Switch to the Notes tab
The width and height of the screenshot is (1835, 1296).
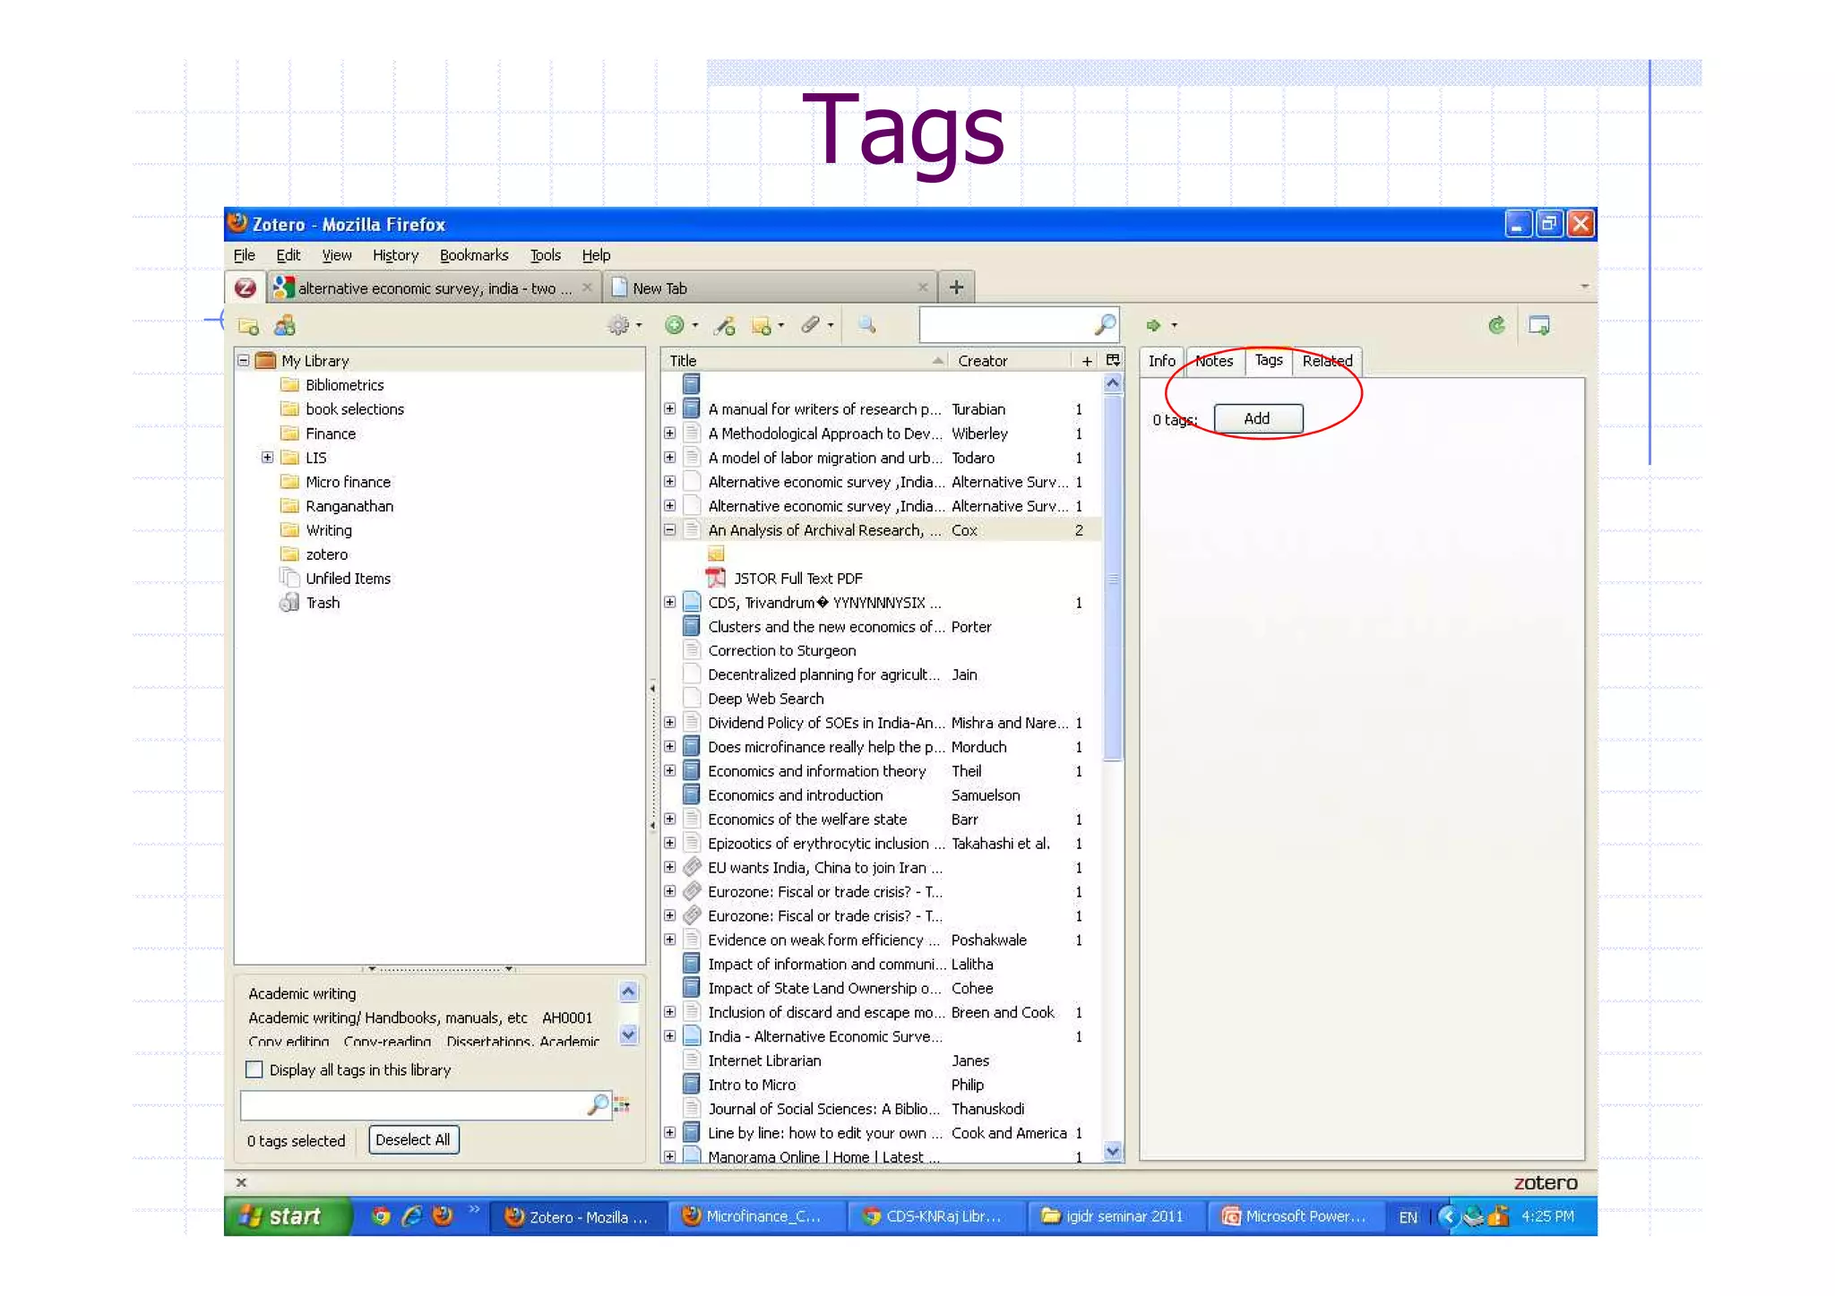[x=1214, y=361]
